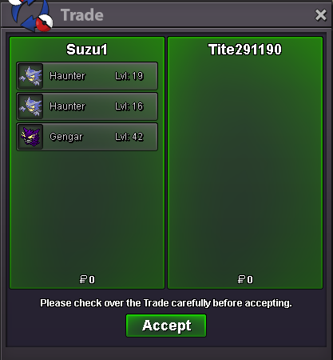Accept the trade
The height and width of the screenshot is (360, 333).
[x=166, y=326]
